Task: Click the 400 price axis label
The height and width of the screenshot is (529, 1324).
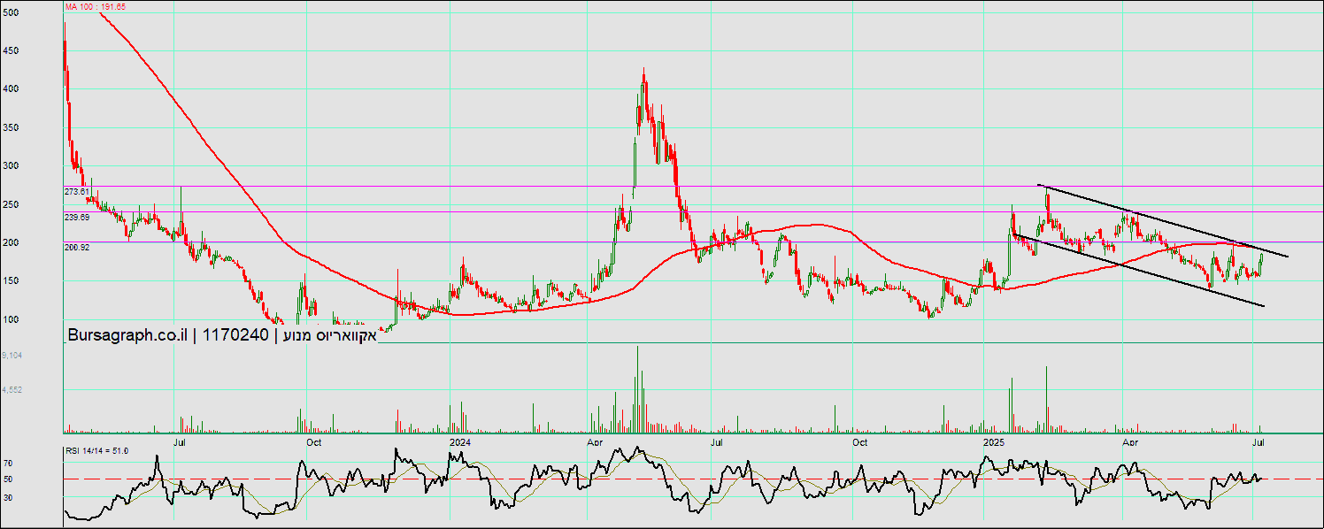Action: 12,88
